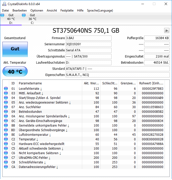This screenshot has height=180, width=172.
Task: Click the Betriebsstunden field 46514 Std.
Action: coord(157,63)
